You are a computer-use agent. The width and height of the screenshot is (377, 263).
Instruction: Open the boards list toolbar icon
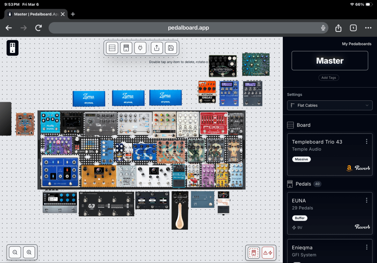pyautogui.click(x=112, y=48)
